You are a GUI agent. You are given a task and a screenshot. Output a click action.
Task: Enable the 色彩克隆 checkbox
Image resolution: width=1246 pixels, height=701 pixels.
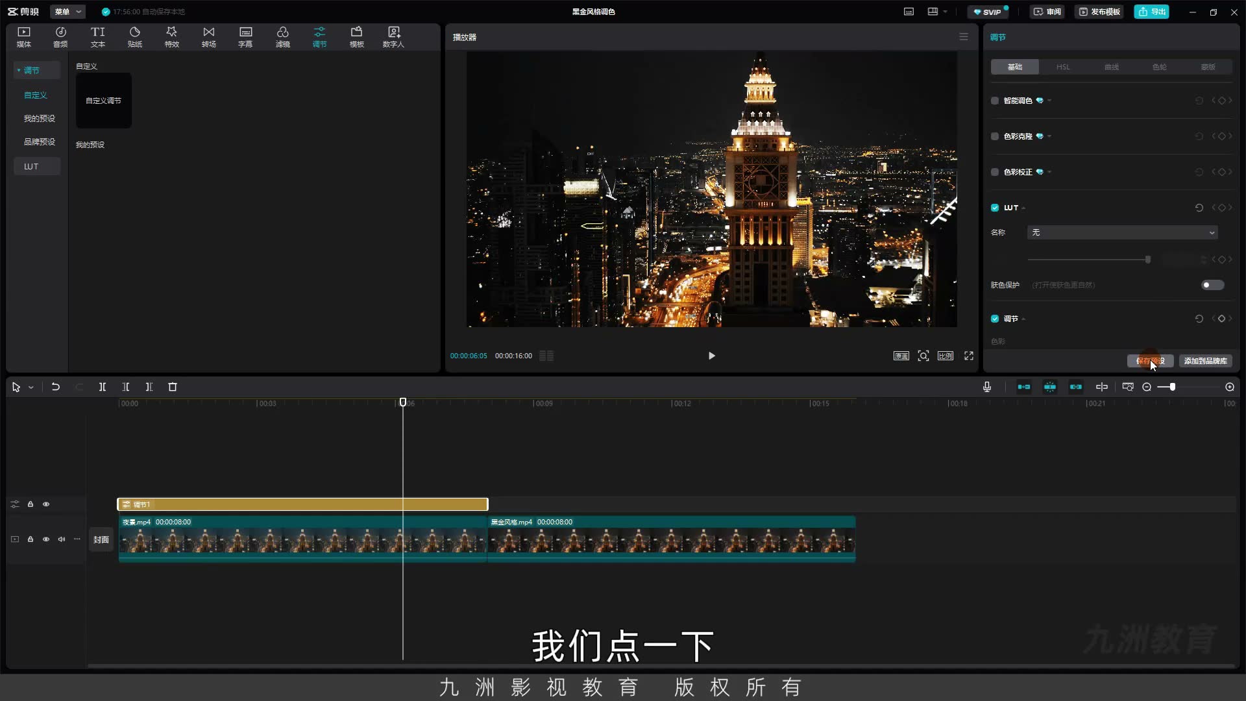pos(995,136)
